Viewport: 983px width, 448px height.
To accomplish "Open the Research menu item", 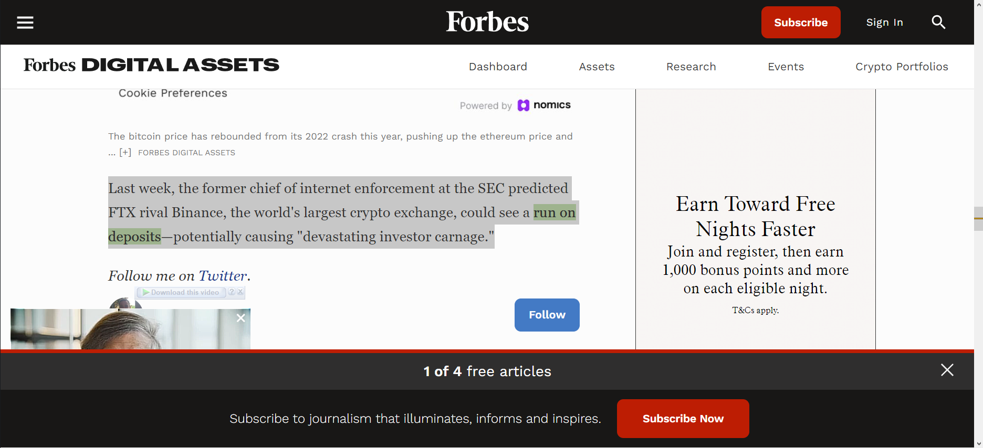I will pyautogui.click(x=691, y=67).
